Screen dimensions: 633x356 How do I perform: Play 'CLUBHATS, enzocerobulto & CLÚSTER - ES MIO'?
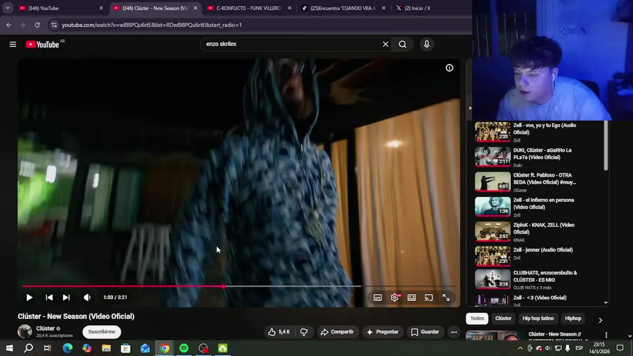[537, 280]
